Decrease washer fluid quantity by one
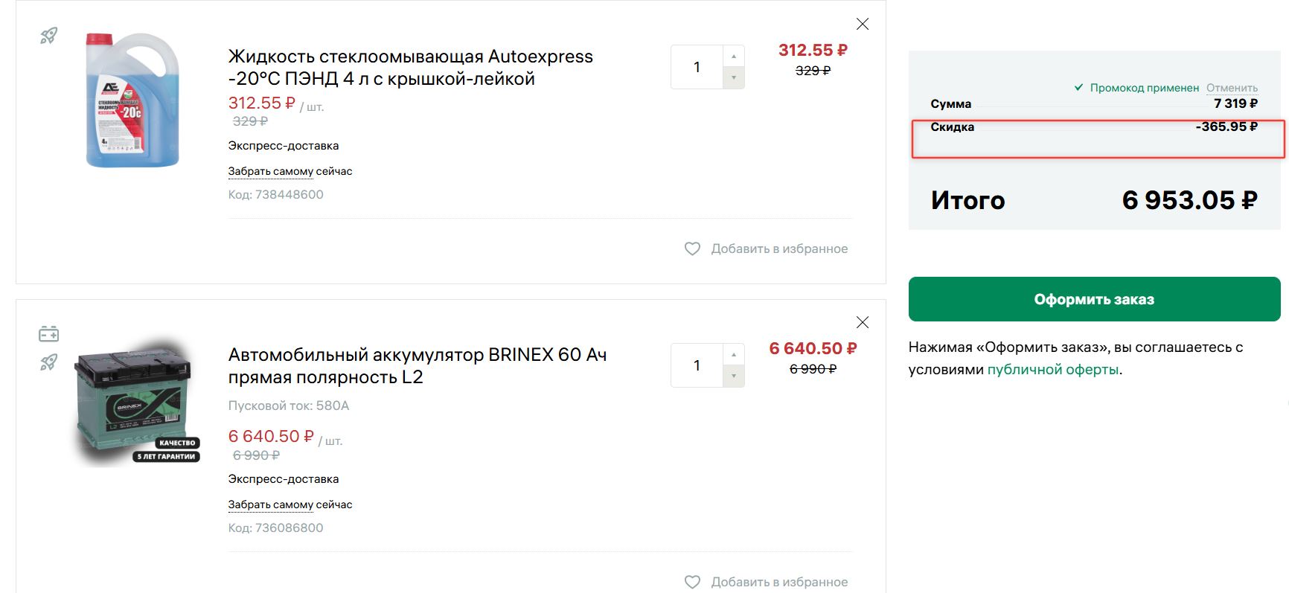Screen dimensions: 1289x593 point(734,77)
